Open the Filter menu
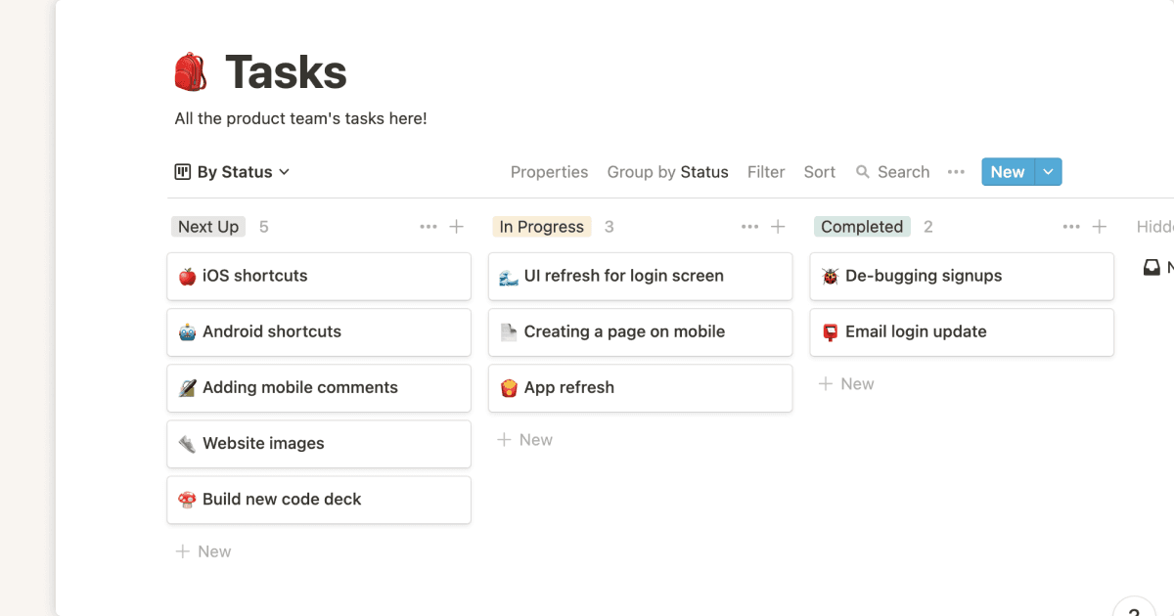The width and height of the screenshot is (1174, 616). (766, 171)
